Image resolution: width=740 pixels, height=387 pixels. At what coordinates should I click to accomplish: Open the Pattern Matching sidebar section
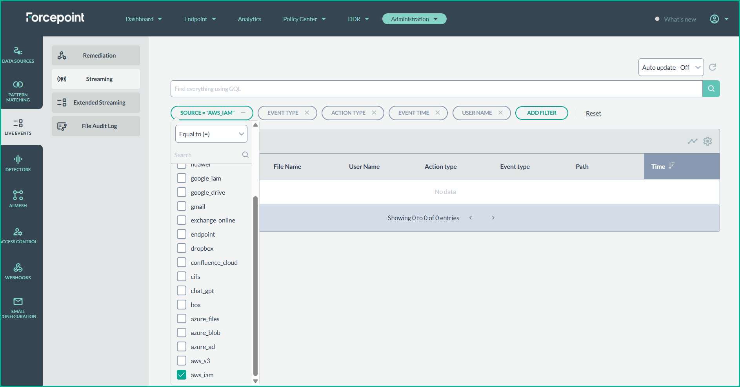18,91
